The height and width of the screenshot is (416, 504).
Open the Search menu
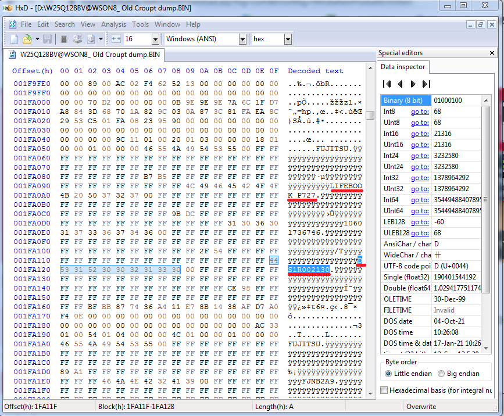click(x=65, y=24)
